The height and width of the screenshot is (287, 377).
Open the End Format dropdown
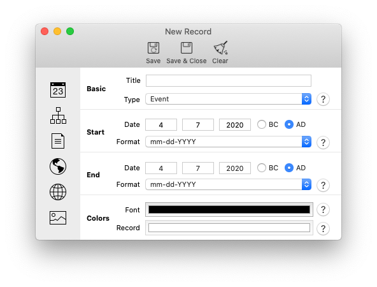click(229, 184)
